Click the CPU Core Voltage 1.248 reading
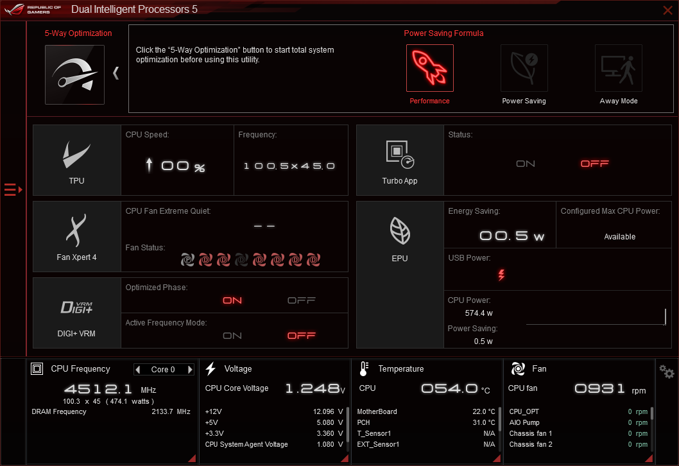Viewport: 679px width, 466px height. pyautogui.click(x=315, y=388)
